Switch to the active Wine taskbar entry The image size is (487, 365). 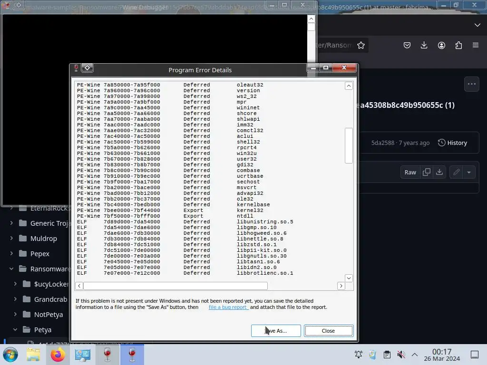132,355
